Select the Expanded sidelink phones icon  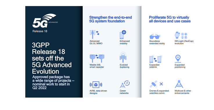pyautogui.click(x=156, y=59)
